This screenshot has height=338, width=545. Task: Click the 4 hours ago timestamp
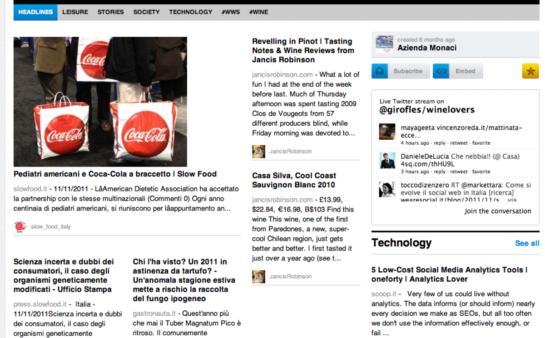point(415,143)
